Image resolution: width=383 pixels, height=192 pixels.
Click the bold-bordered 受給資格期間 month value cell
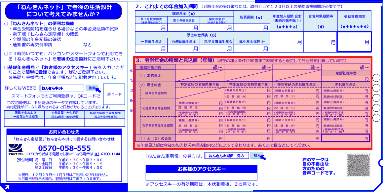pyautogui.click(x=355, y=42)
